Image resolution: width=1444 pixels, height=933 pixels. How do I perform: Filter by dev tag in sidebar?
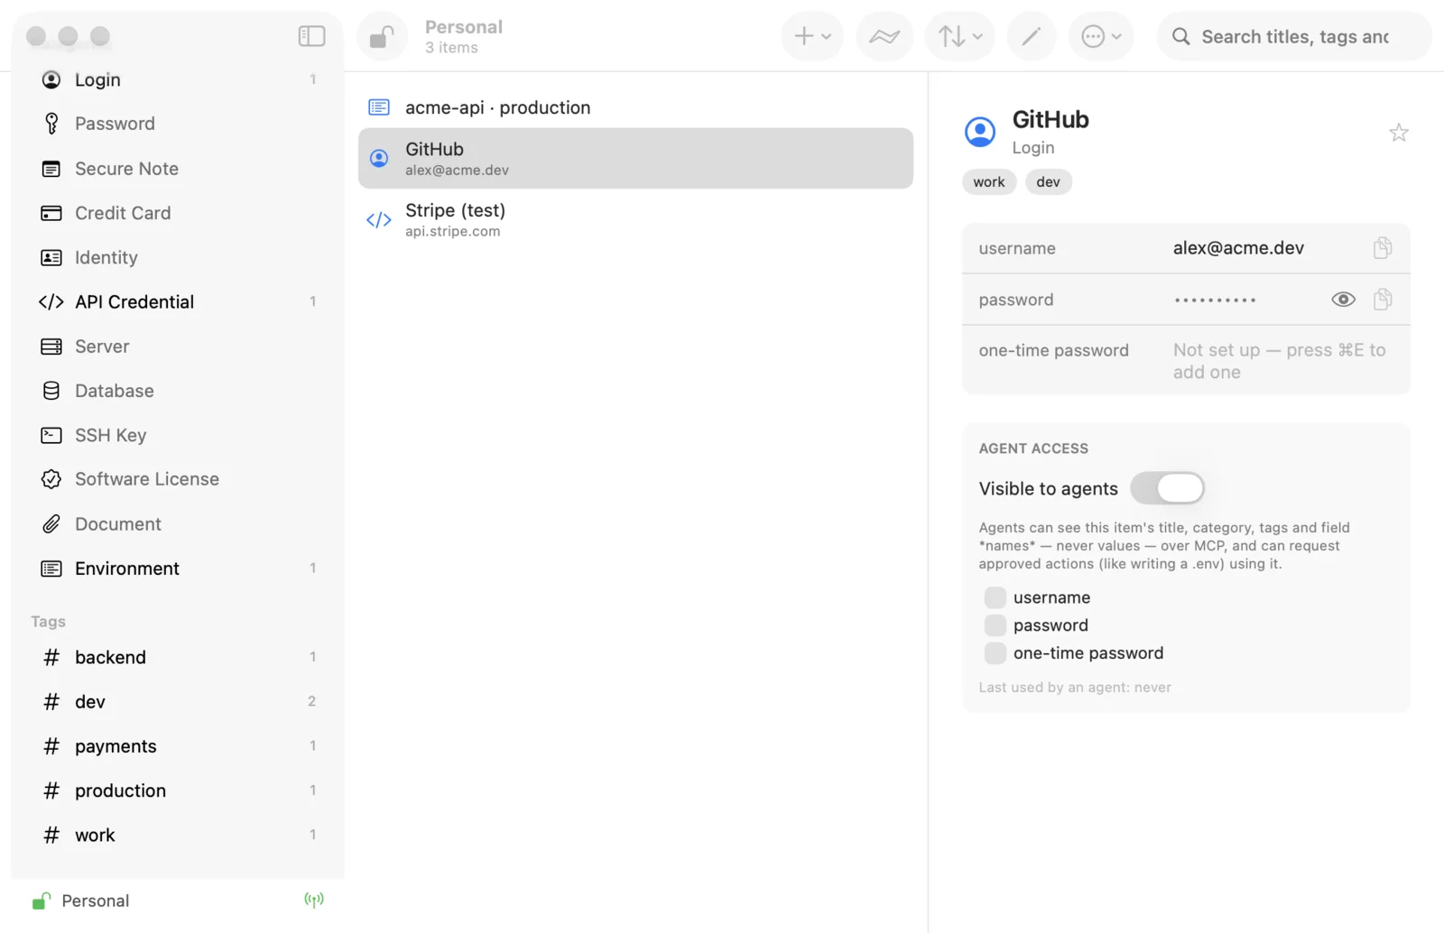[x=178, y=701]
